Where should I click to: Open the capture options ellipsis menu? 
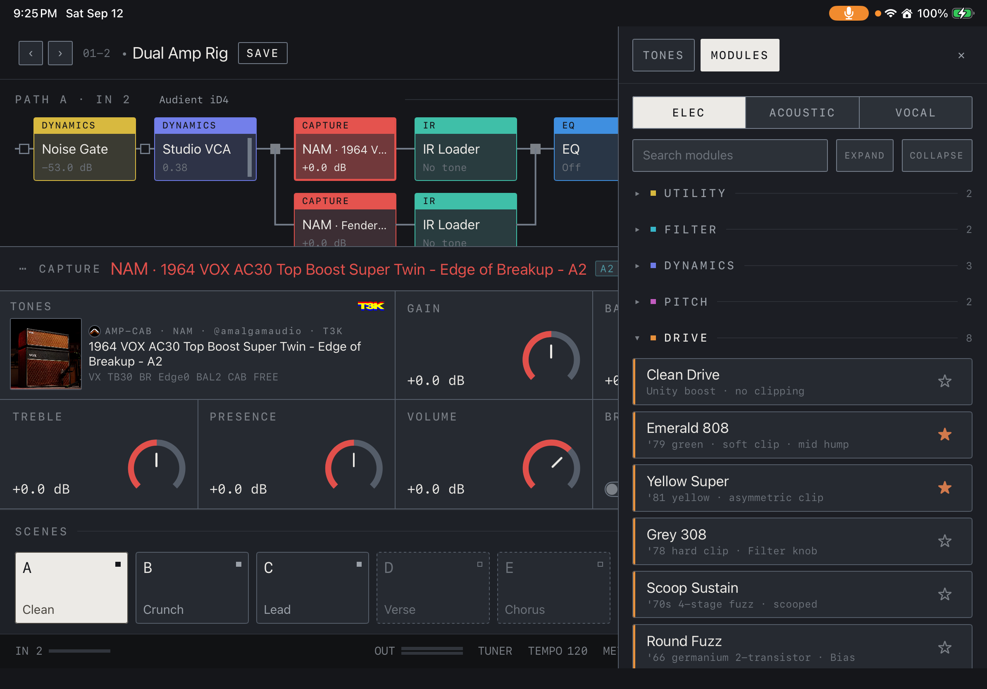point(23,269)
